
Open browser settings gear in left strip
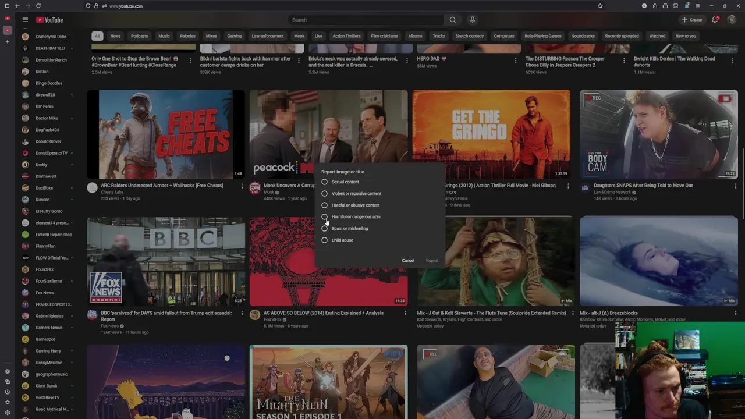click(8, 413)
